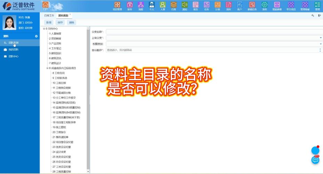
Task: Select tree item 2 营销制度
Action: 55,39
